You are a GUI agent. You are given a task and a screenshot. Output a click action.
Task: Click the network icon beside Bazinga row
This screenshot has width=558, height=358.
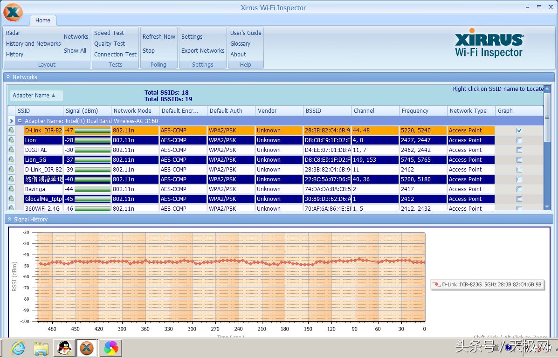tap(11, 189)
